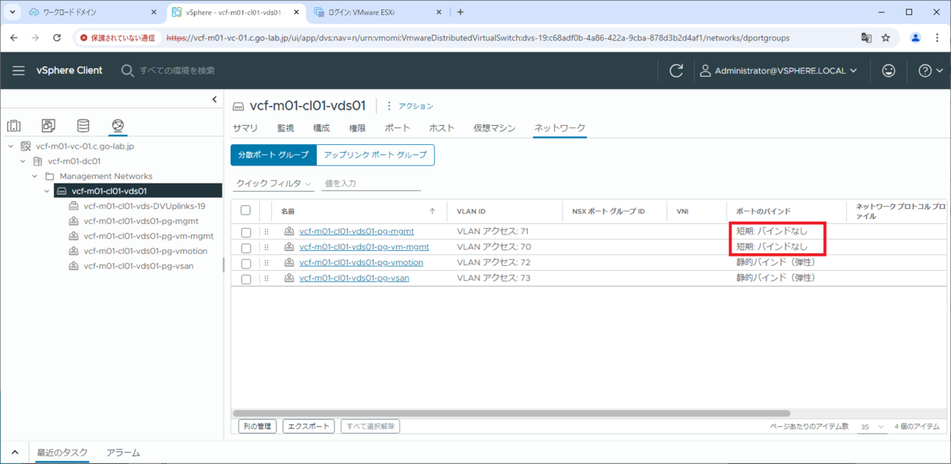Screen dimensions: 951x464
Task: Click the vcf-m01-cl01-vds01 switch icon in title
Action: tap(239, 105)
